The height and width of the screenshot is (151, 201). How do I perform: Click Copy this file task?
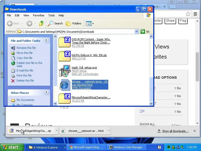pyautogui.click(x=24, y=58)
